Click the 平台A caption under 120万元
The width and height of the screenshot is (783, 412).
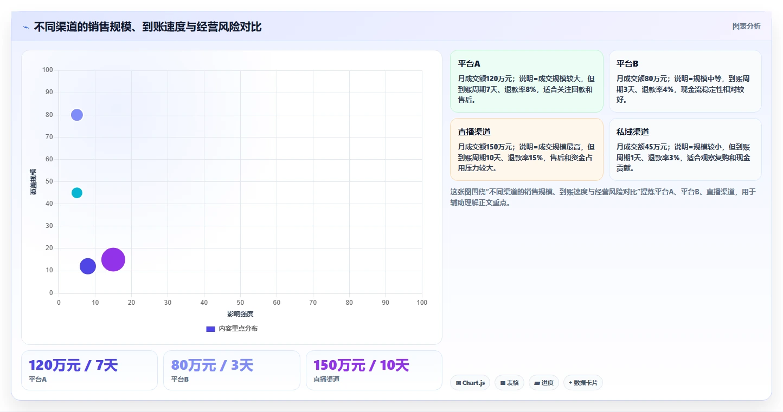tap(38, 380)
